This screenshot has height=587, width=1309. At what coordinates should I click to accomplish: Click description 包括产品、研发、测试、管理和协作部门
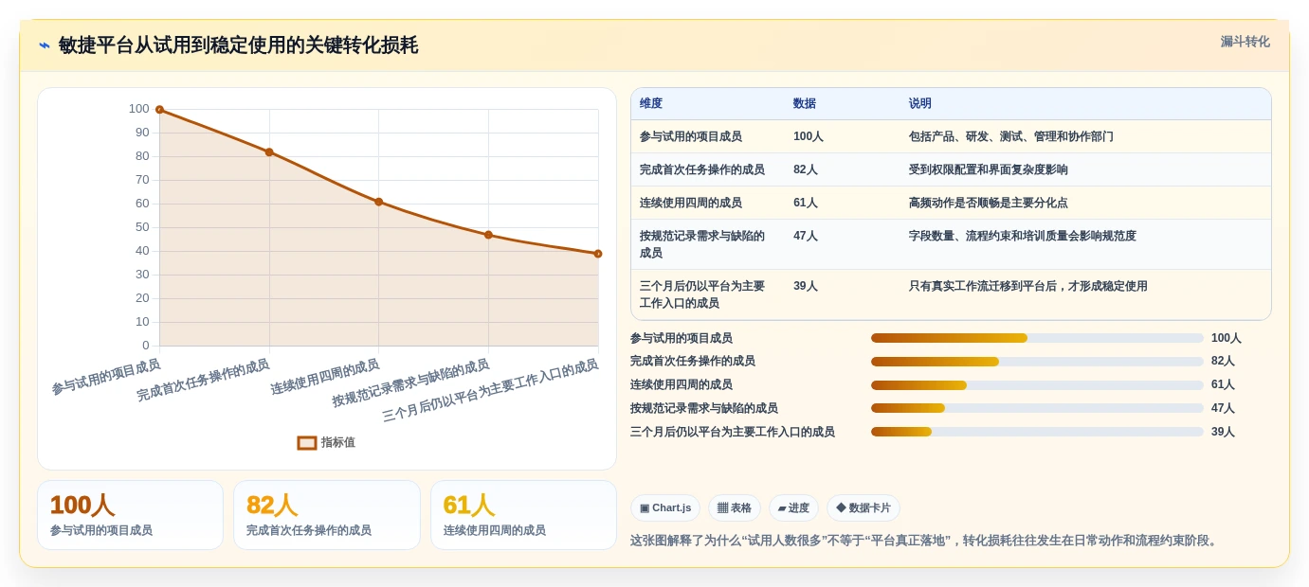(1011, 136)
